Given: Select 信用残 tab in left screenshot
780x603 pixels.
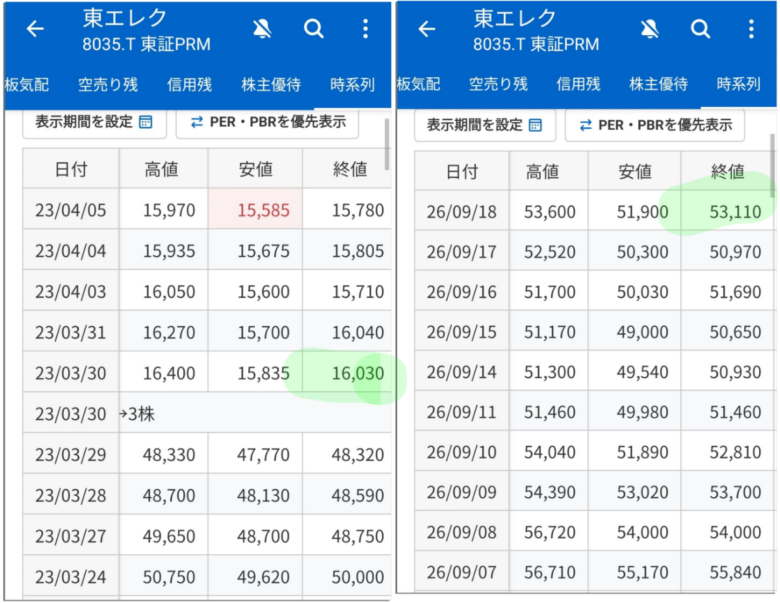Looking at the screenshot, I should tap(189, 84).
